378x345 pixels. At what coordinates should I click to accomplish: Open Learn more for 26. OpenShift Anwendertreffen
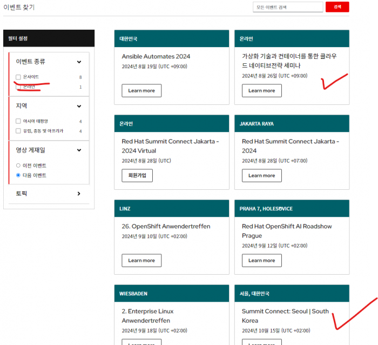[x=141, y=261]
